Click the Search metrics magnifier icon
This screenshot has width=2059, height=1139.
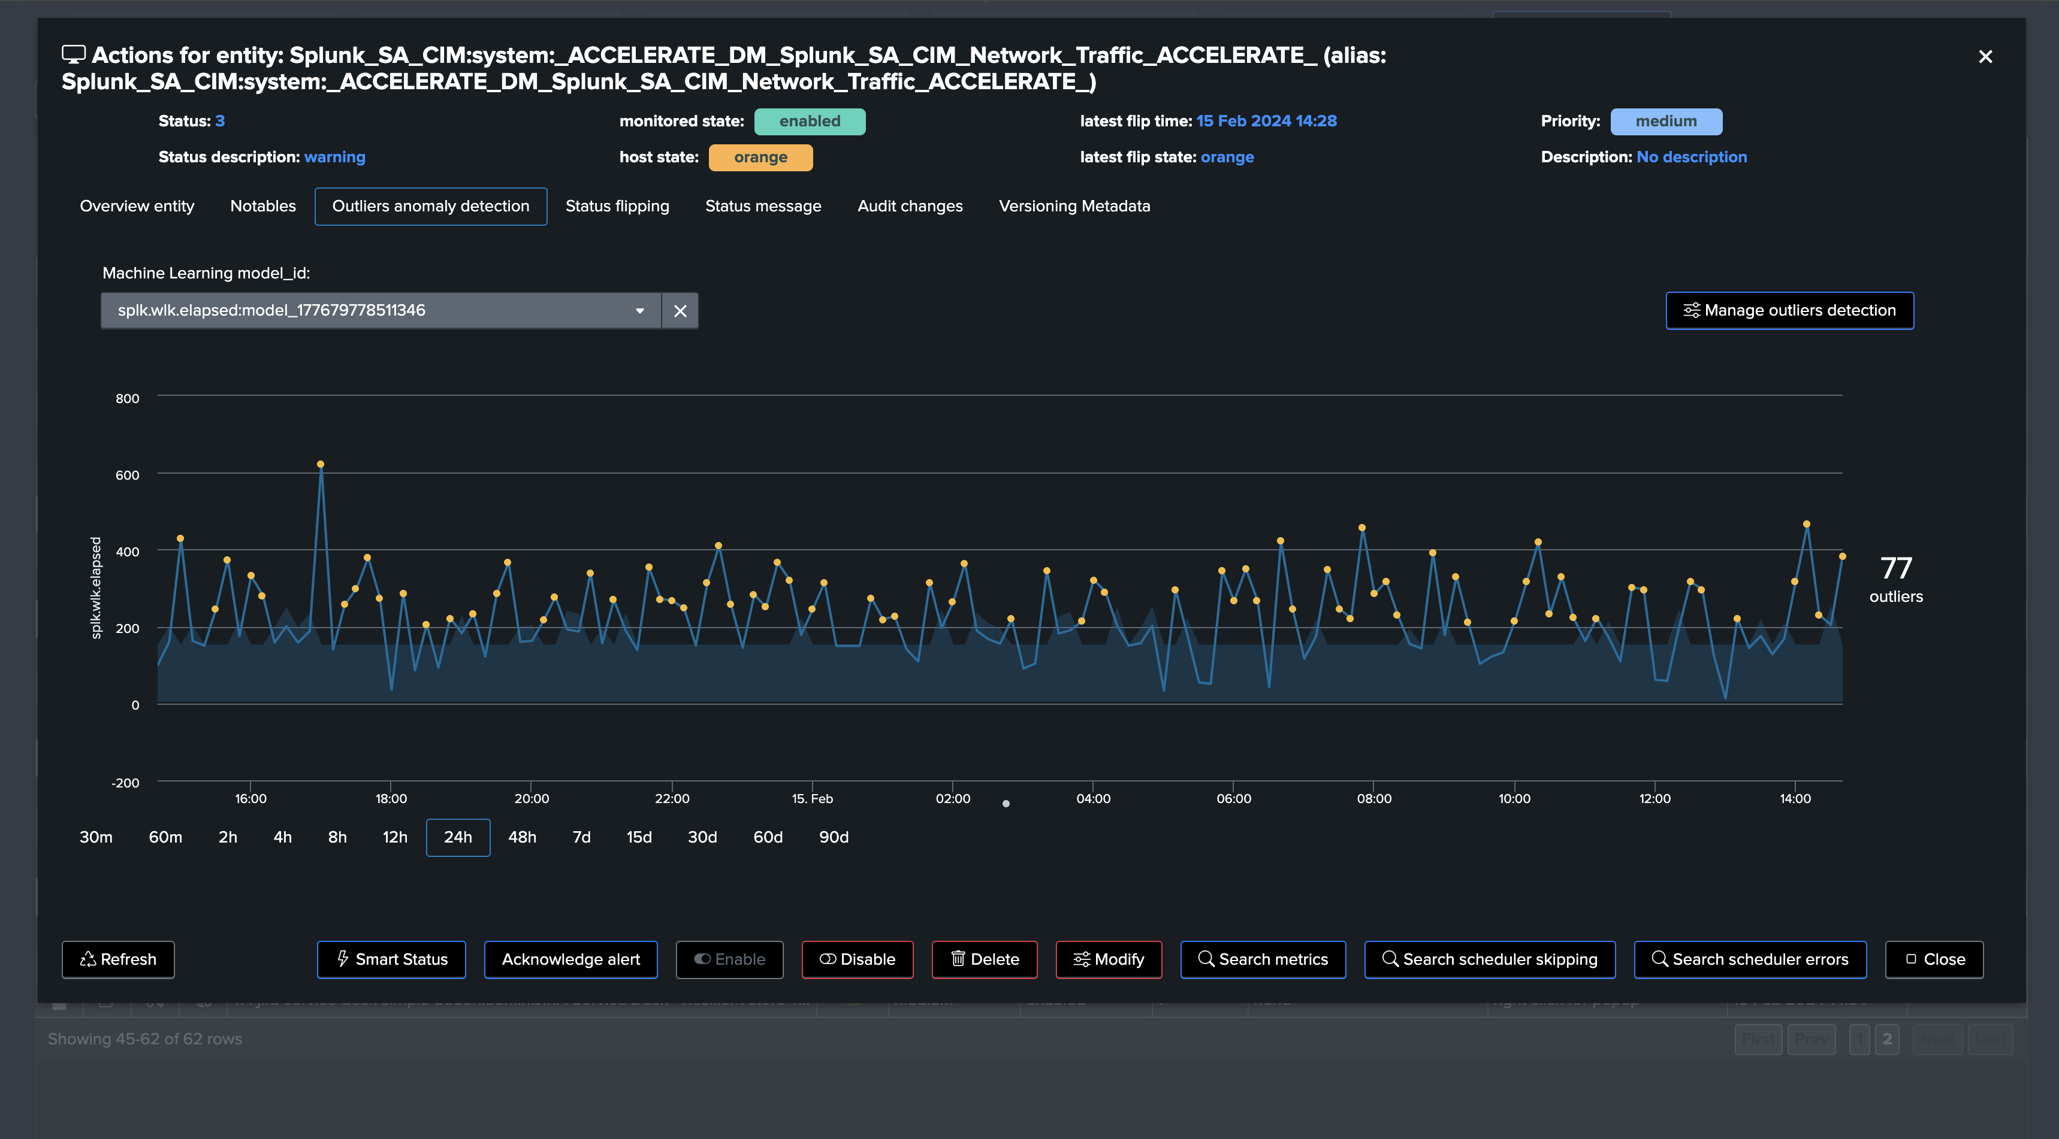click(1205, 959)
